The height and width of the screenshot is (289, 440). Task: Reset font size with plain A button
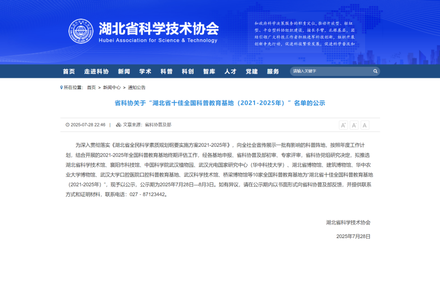(364, 125)
